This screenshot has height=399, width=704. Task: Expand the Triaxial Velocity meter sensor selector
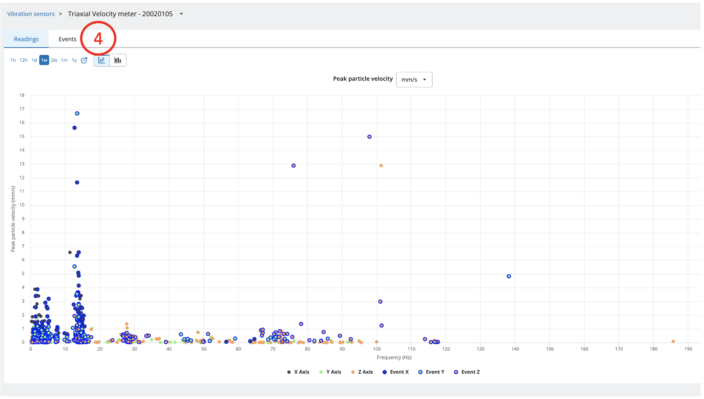(x=181, y=14)
